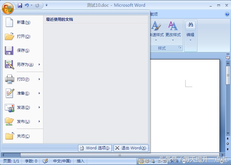Go to previous page double-arrow button
This screenshot has width=231, height=165.
(227, 138)
